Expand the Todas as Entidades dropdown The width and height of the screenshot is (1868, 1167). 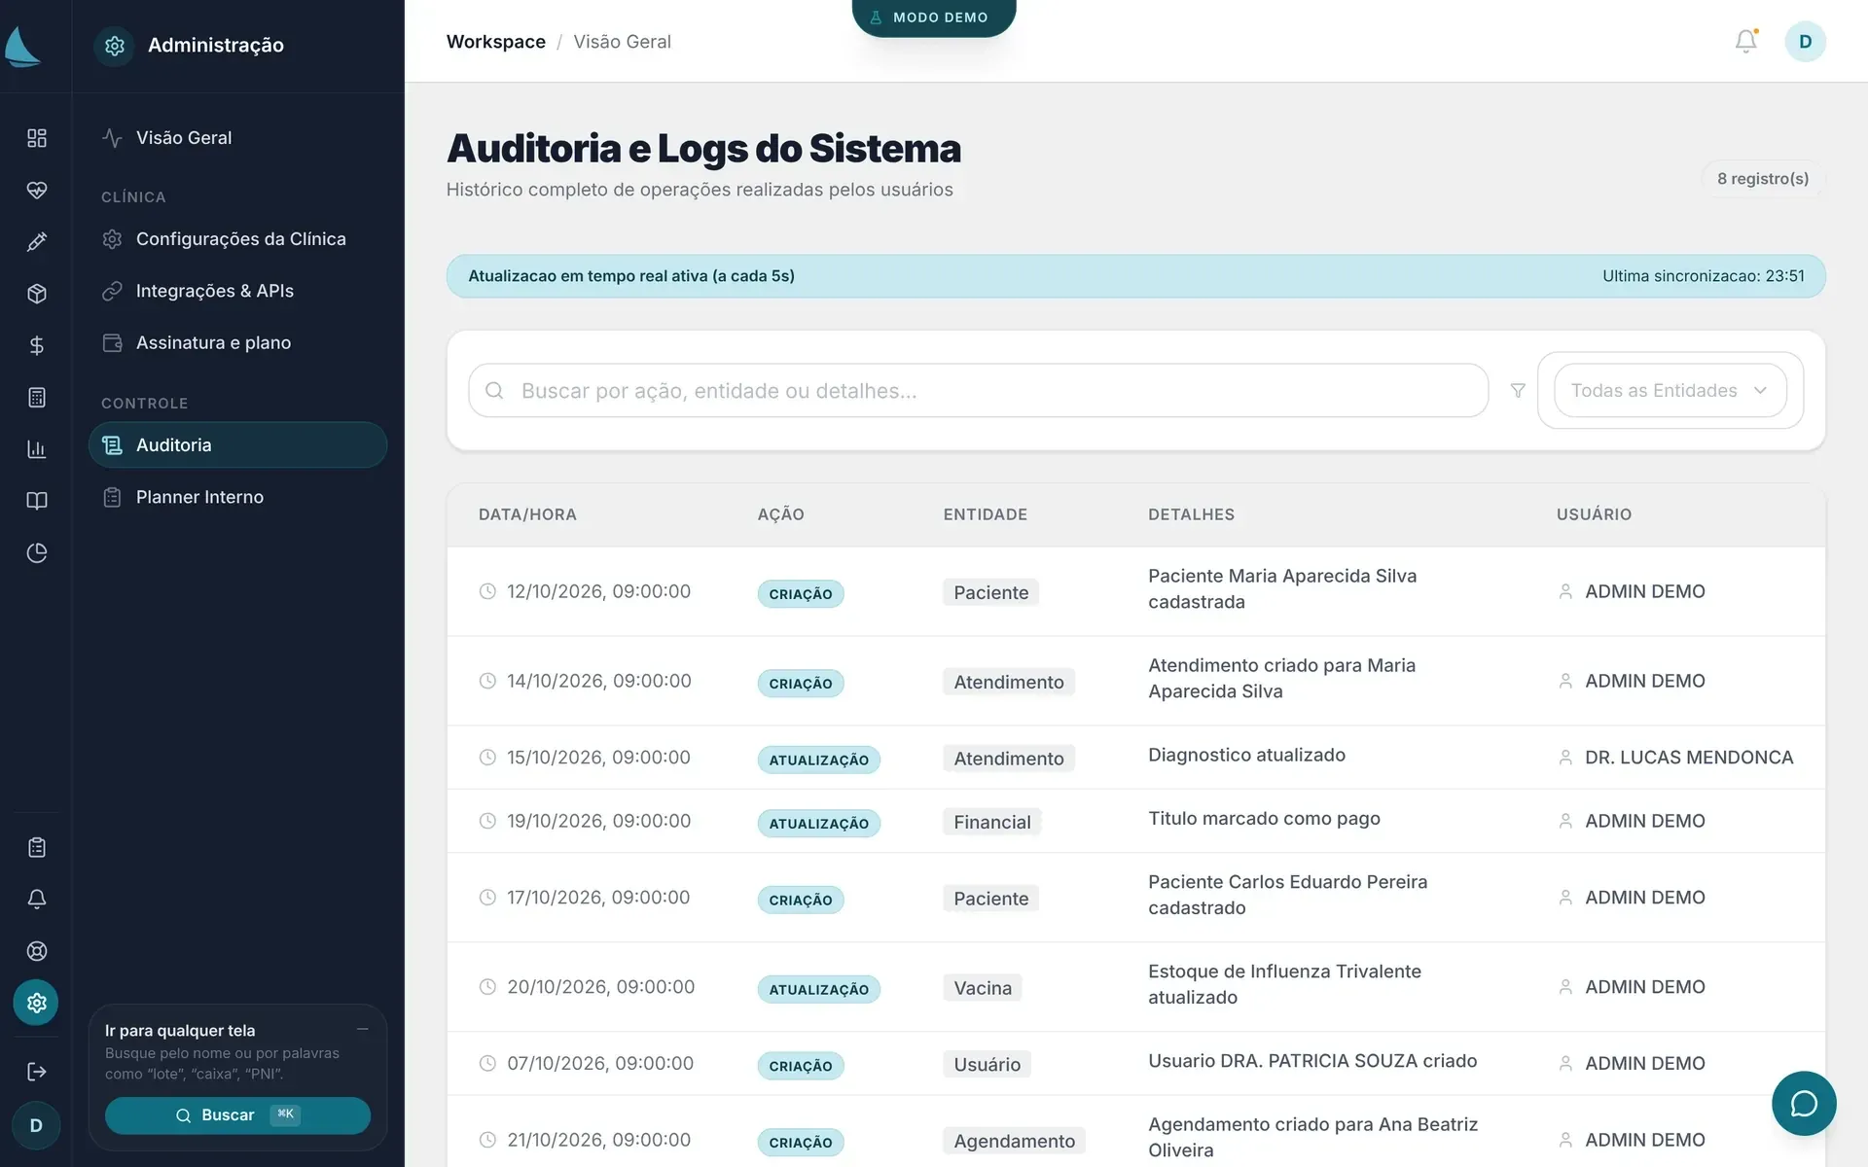(1670, 391)
